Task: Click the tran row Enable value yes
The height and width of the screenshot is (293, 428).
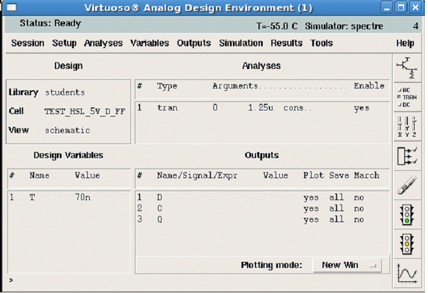Action: (362, 108)
